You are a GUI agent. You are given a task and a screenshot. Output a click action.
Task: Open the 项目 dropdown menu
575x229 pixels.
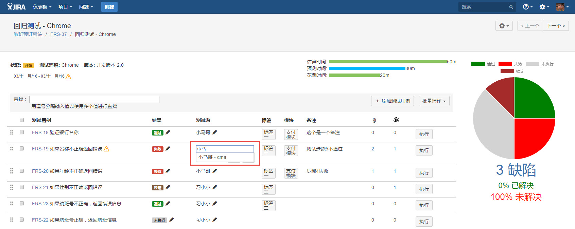[x=65, y=7]
